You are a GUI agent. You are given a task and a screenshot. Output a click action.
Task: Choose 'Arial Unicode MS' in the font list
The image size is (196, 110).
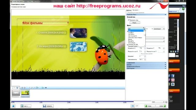[133, 36]
